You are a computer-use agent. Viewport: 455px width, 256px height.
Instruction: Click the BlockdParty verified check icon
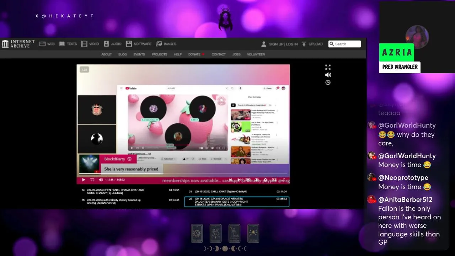pos(129,159)
